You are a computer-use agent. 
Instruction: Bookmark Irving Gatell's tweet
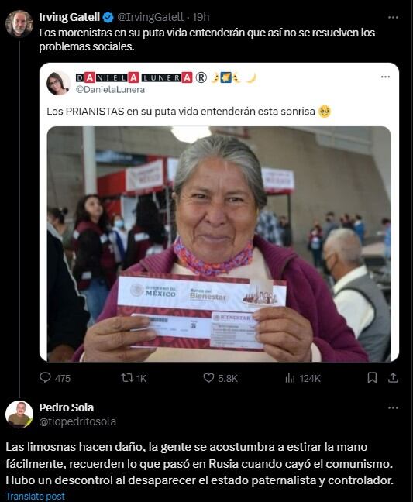tap(372, 378)
